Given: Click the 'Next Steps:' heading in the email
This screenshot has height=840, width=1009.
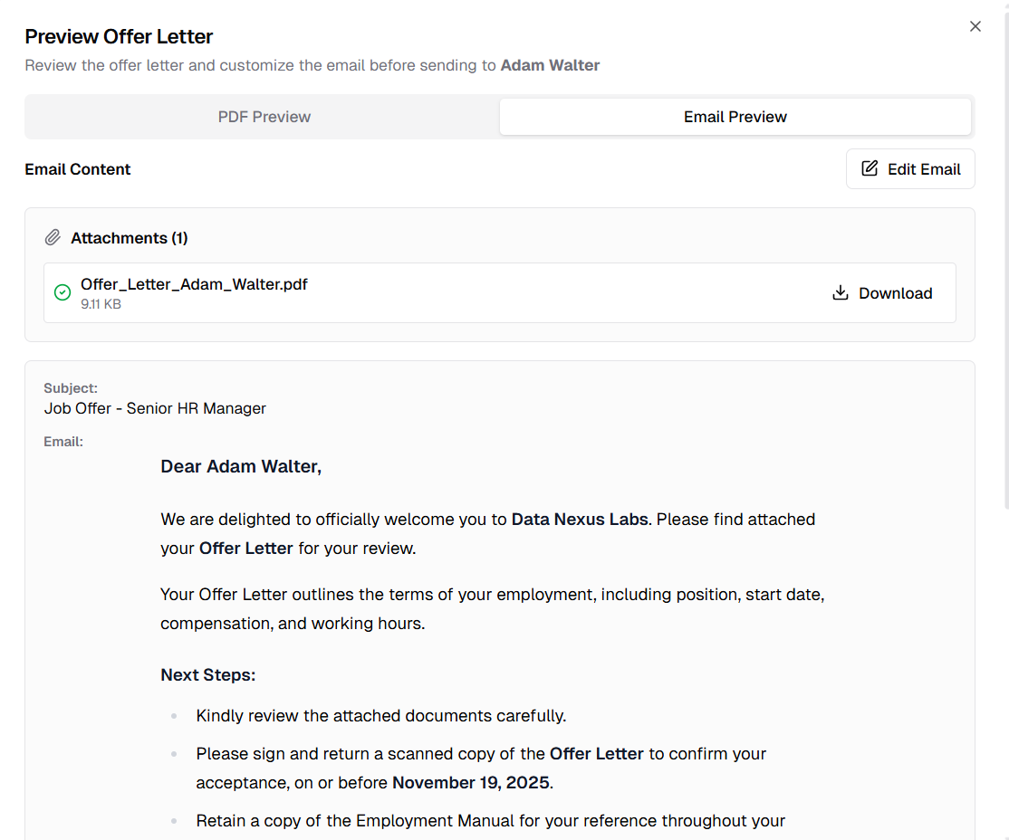Looking at the screenshot, I should pos(208,675).
